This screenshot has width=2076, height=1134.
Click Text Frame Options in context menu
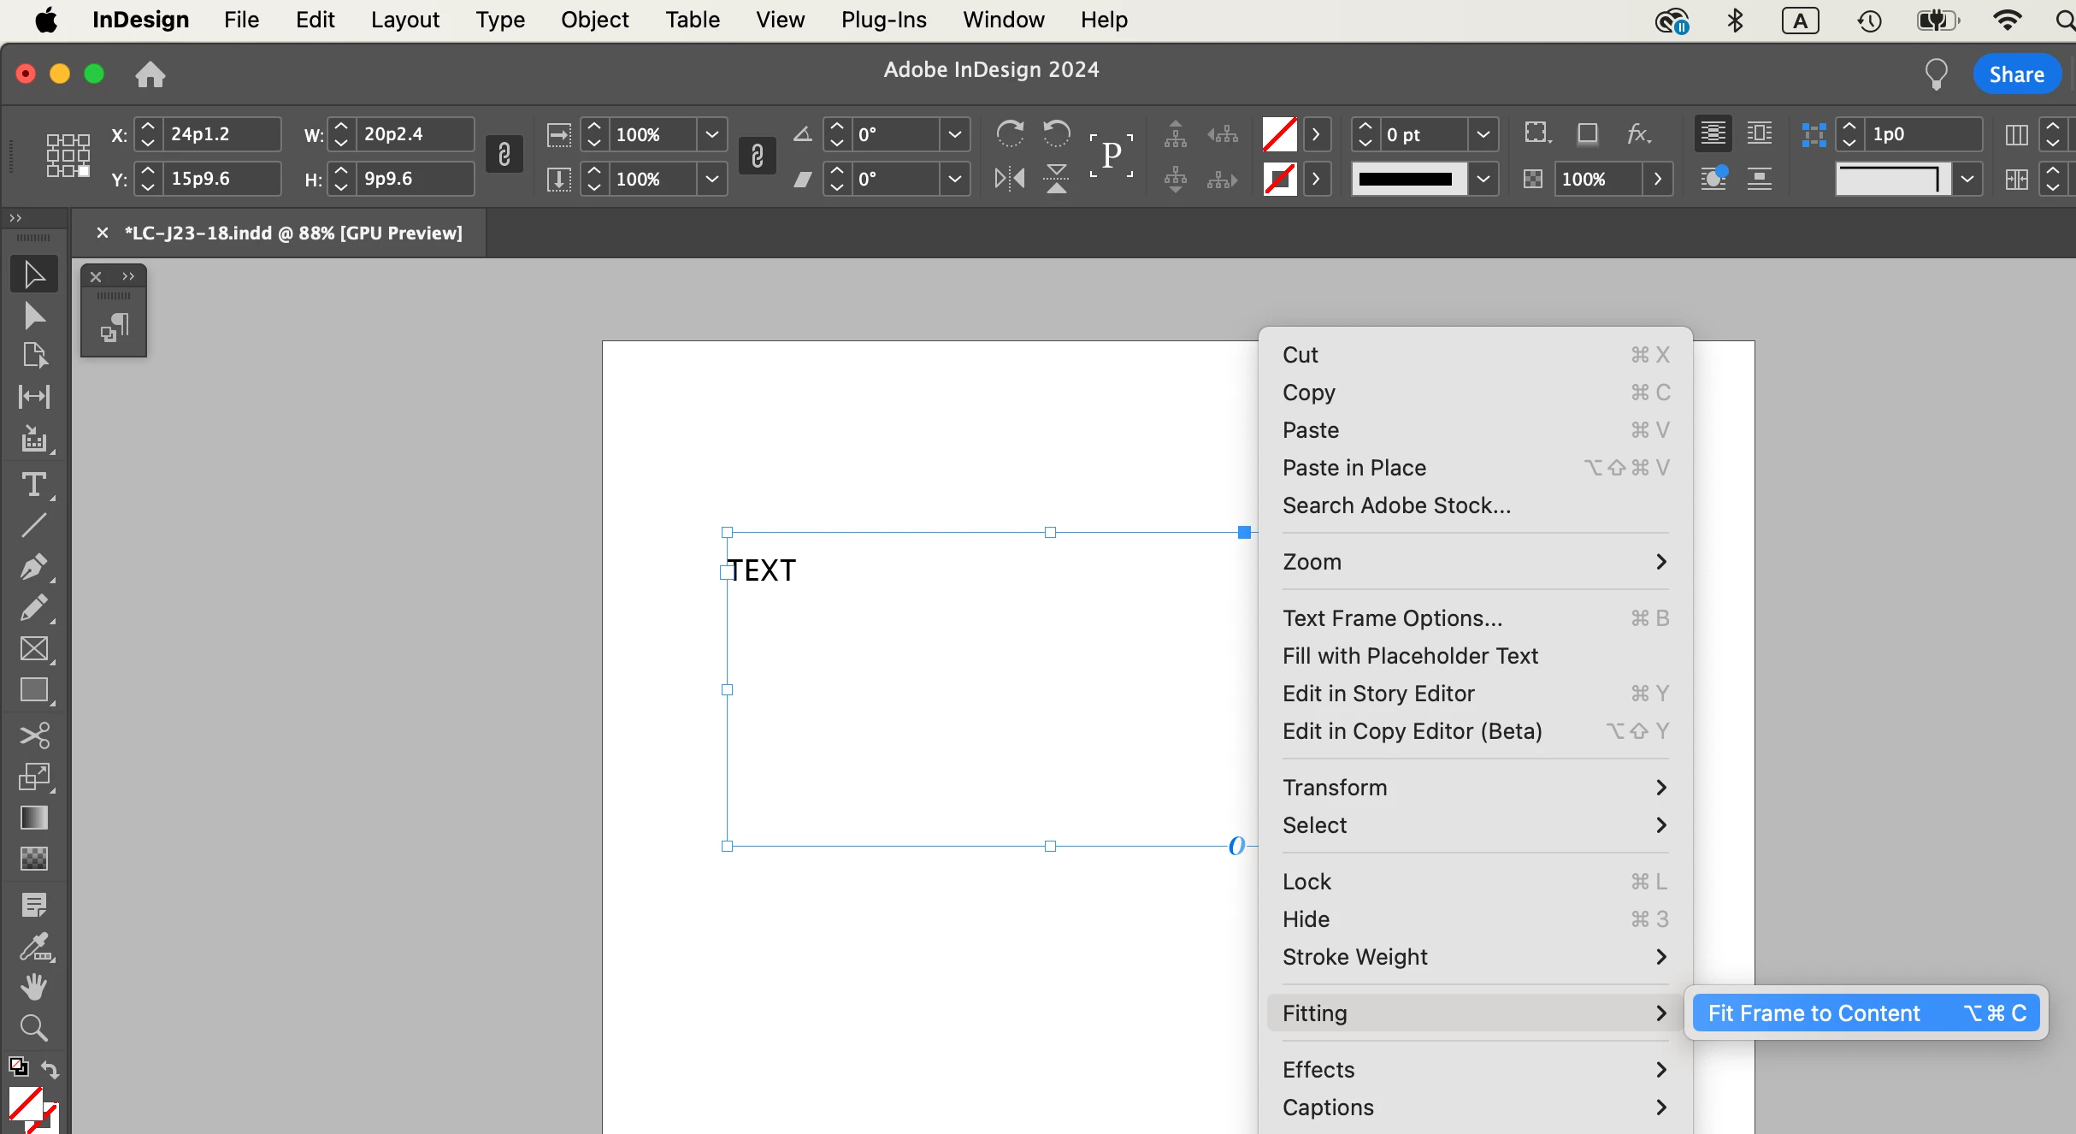(x=1392, y=617)
